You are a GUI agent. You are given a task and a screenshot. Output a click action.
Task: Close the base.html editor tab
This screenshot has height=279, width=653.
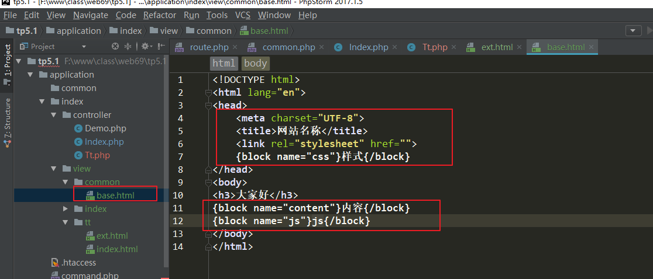pos(592,47)
